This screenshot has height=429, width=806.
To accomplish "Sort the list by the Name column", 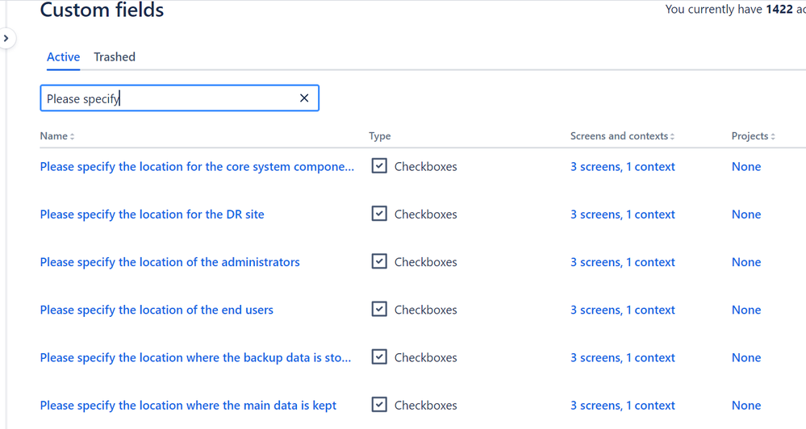I will click(x=57, y=136).
